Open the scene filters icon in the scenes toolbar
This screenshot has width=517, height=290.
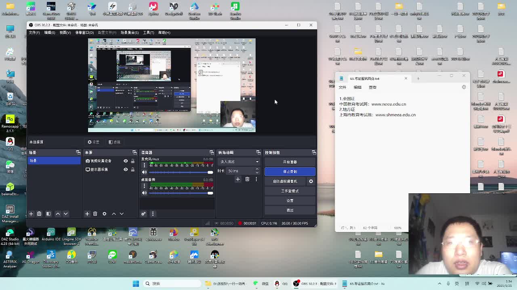coord(48,214)
